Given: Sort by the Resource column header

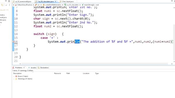Looking at the screenshot, I should (57, 73).
